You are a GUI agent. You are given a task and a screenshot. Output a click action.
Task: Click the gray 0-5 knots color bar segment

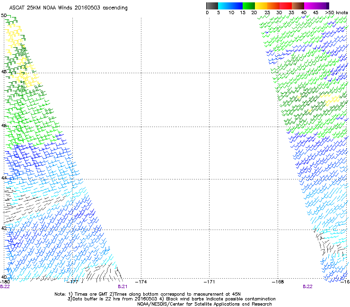pos(212,6)
